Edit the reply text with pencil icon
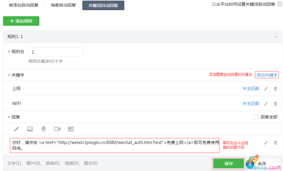The width and height of the screenshot is (283, 171). (266, 143)
